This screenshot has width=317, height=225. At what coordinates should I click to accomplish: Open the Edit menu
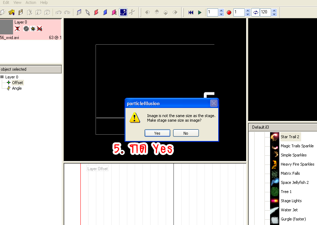click(x=6, y=2)
